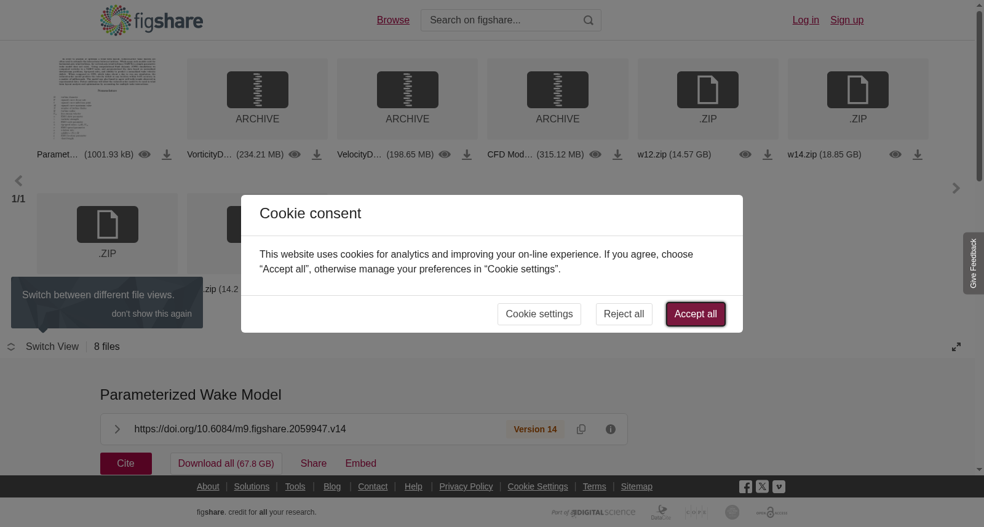Viewport: 984px width, 527px height.
Task: Click don't show this again
Action: (152, 314)
